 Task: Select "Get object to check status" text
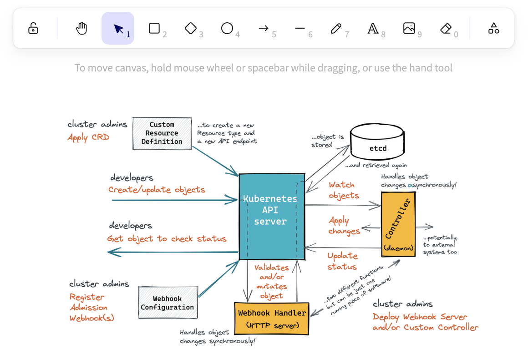pos(167,239)
